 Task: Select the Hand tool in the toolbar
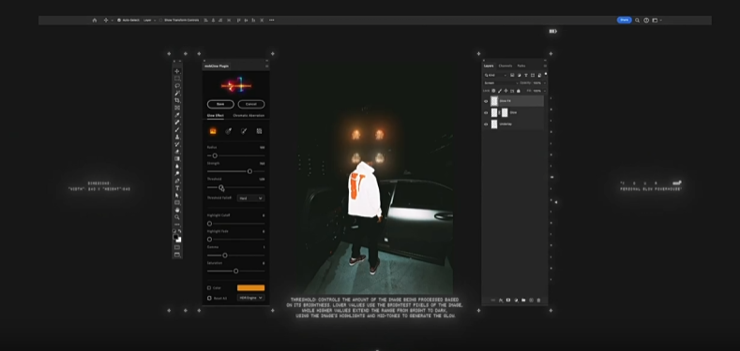coord(177,210)
